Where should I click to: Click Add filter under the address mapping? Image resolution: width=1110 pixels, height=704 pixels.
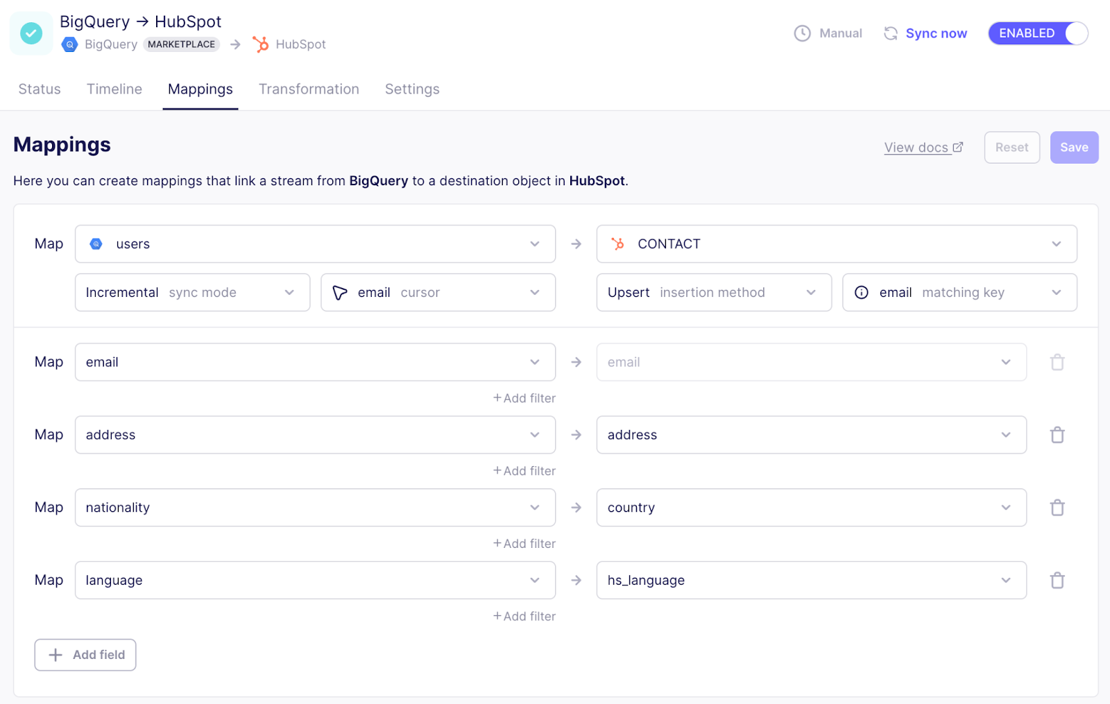click(524, 471)
